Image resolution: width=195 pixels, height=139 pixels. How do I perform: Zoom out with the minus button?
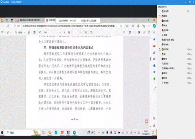[x=60, y=32]
